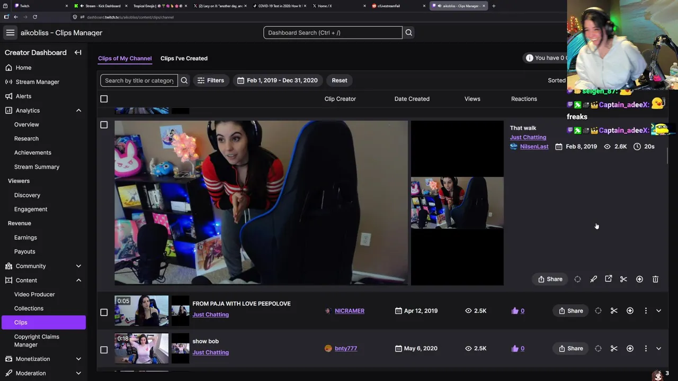
Task: Toggle the select-all clips checkbox
Action: click(x=104, y=99)
